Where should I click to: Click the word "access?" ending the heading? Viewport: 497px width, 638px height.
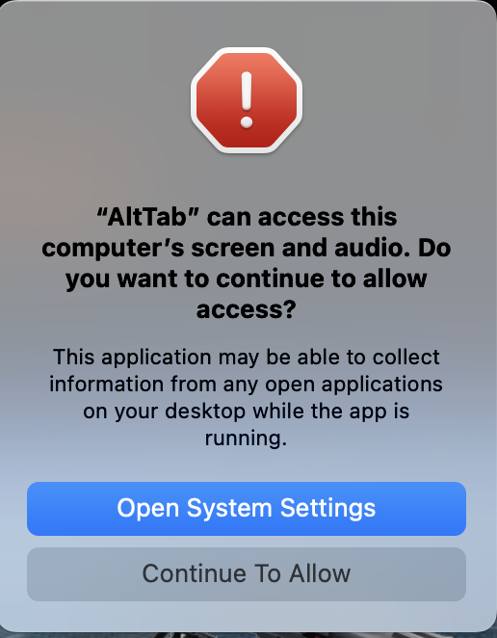point(246,309)
